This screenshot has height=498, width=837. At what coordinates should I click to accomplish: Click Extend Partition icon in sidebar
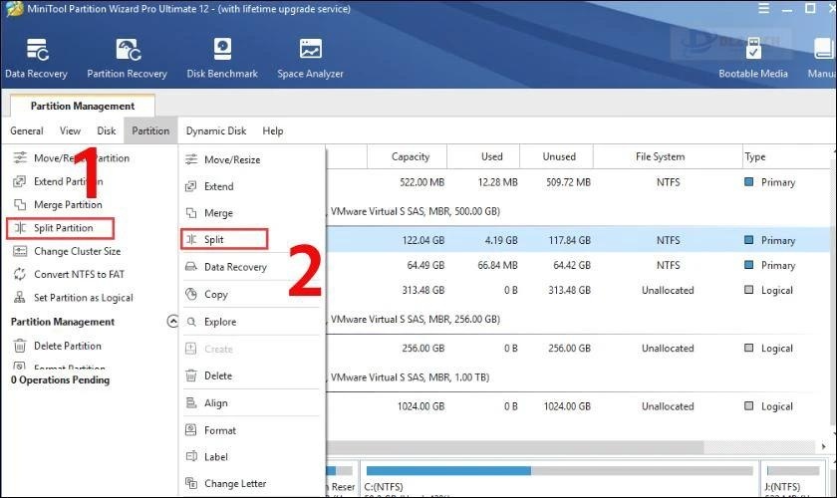(x=20, y=181)
